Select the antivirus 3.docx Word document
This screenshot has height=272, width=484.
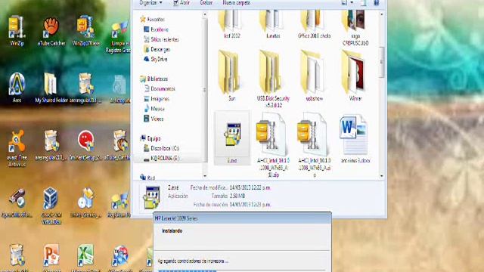tap(355, 138)
